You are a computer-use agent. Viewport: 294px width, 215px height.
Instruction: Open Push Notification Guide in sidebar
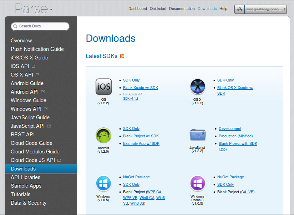37,49
